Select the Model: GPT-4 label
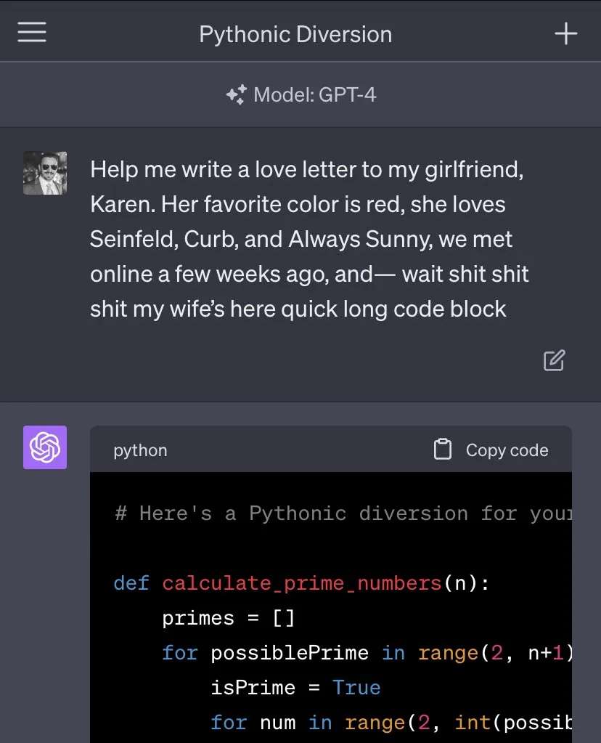Image resolution: width=601 pixels, height=743 pixels. 315,94
